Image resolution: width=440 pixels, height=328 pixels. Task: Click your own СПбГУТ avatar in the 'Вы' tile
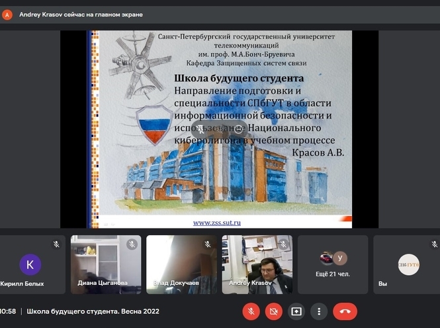[409, 264]
